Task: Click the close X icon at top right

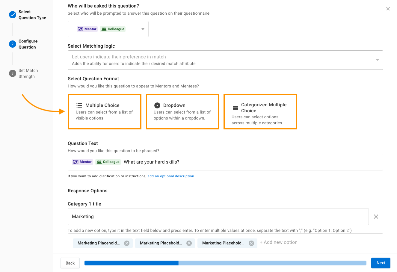Action: 388,9
